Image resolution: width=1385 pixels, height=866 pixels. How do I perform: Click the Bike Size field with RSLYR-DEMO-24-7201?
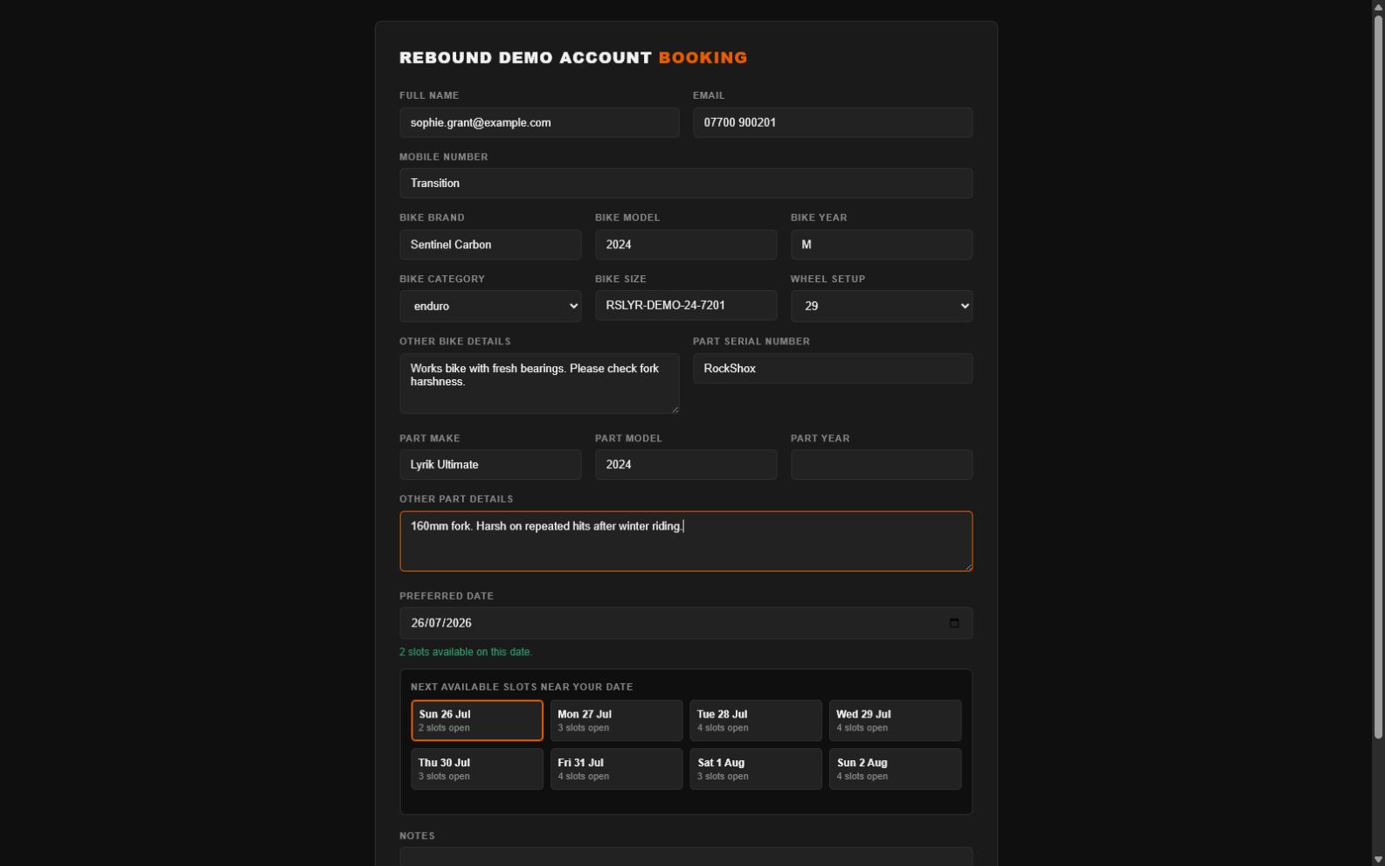[686, 305]
